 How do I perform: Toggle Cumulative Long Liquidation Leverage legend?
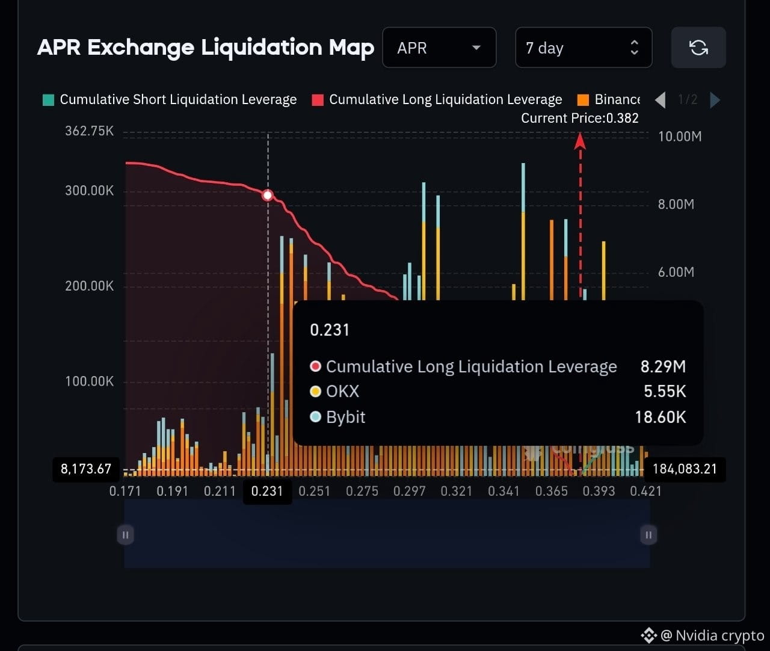[437, 100]
